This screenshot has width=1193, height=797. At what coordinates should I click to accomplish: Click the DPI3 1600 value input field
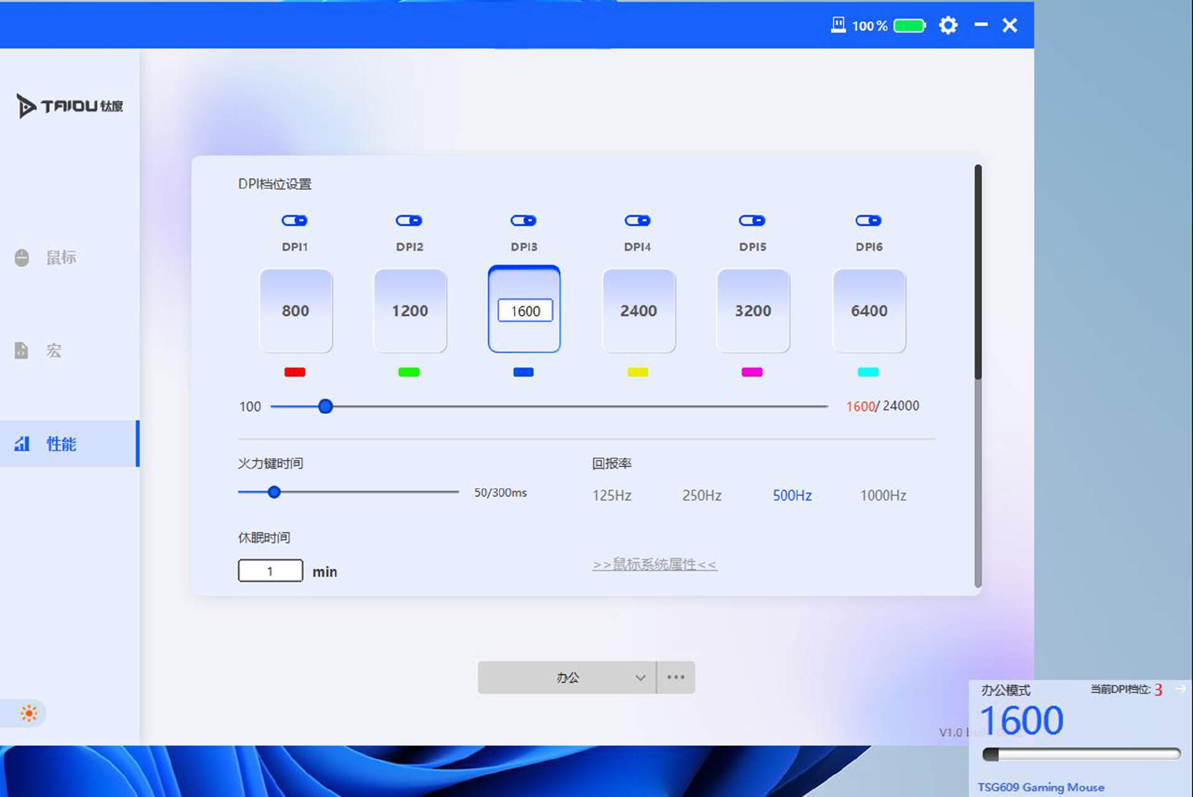click(x=525, y=311)
